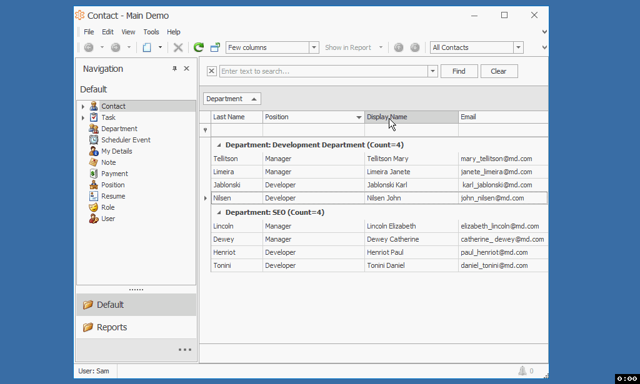Click the Next record down-arrow icon
This screenshot has height=384, width=640.
(415, 47)
